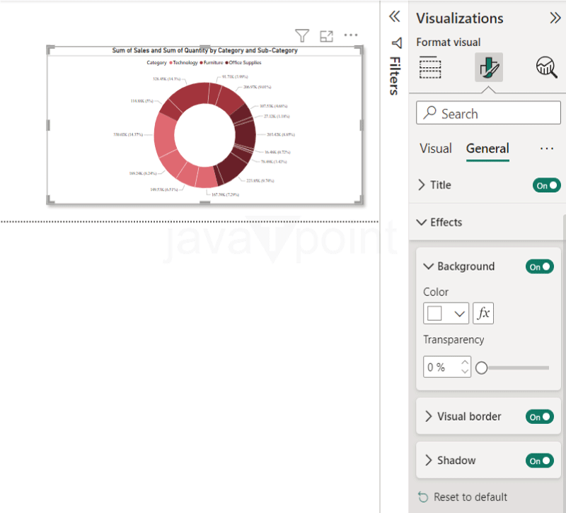Collapse the Background card chevron

click(x=428, y=266)
